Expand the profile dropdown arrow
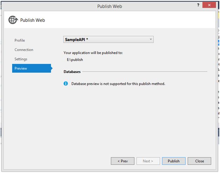The width and height of the screenshot is (220, 173). pos(151,39)
